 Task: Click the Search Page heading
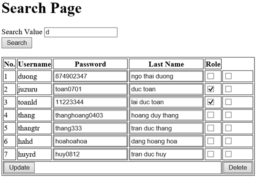(41, 9)
